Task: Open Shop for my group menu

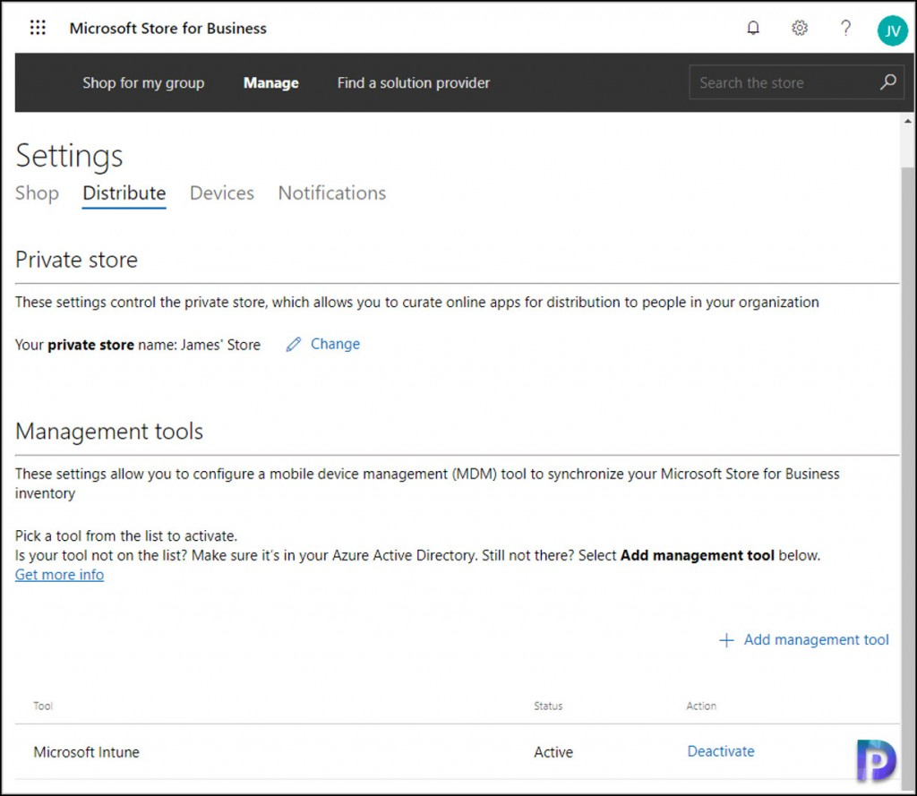Action: pyautogui.click(x=143, y=83)
